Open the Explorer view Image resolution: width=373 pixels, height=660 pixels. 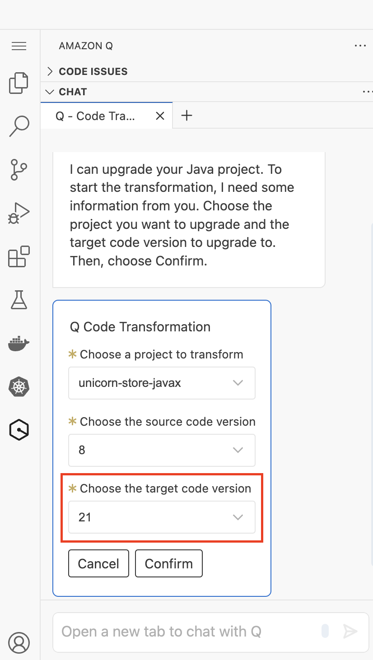point(19,83)
